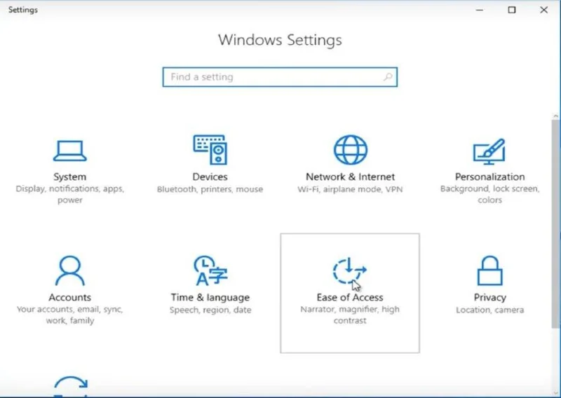Open the partially visible Update sync arrows icon

coord(71,386)
